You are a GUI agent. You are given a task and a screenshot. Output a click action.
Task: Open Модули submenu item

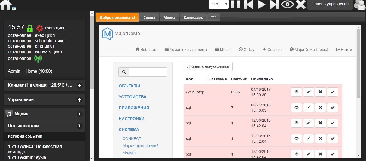[129, 153]
